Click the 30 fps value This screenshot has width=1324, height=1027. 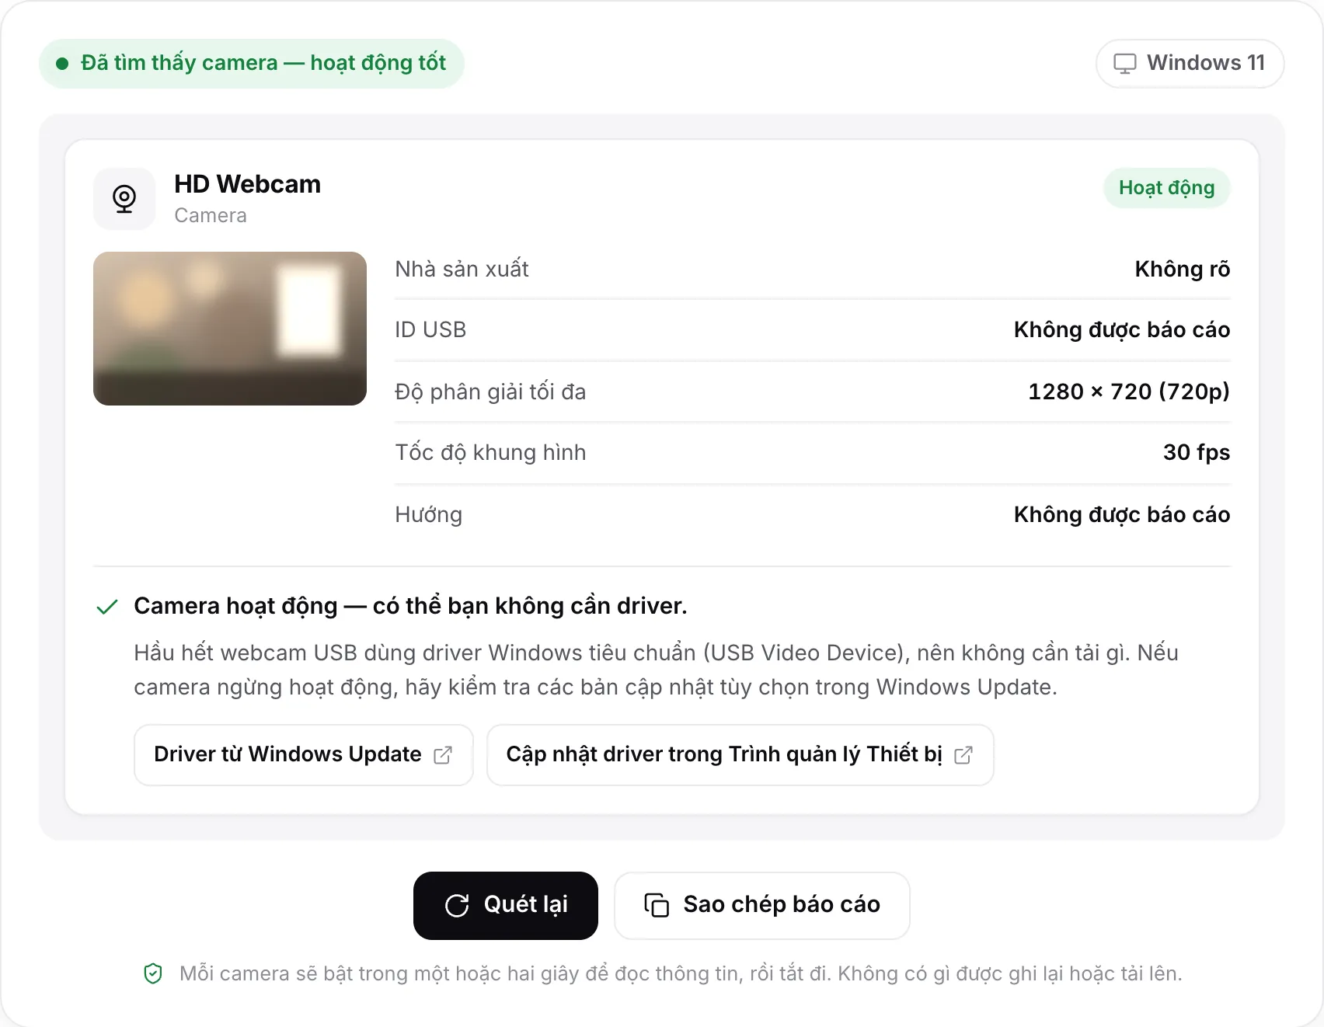(1197, 453)
